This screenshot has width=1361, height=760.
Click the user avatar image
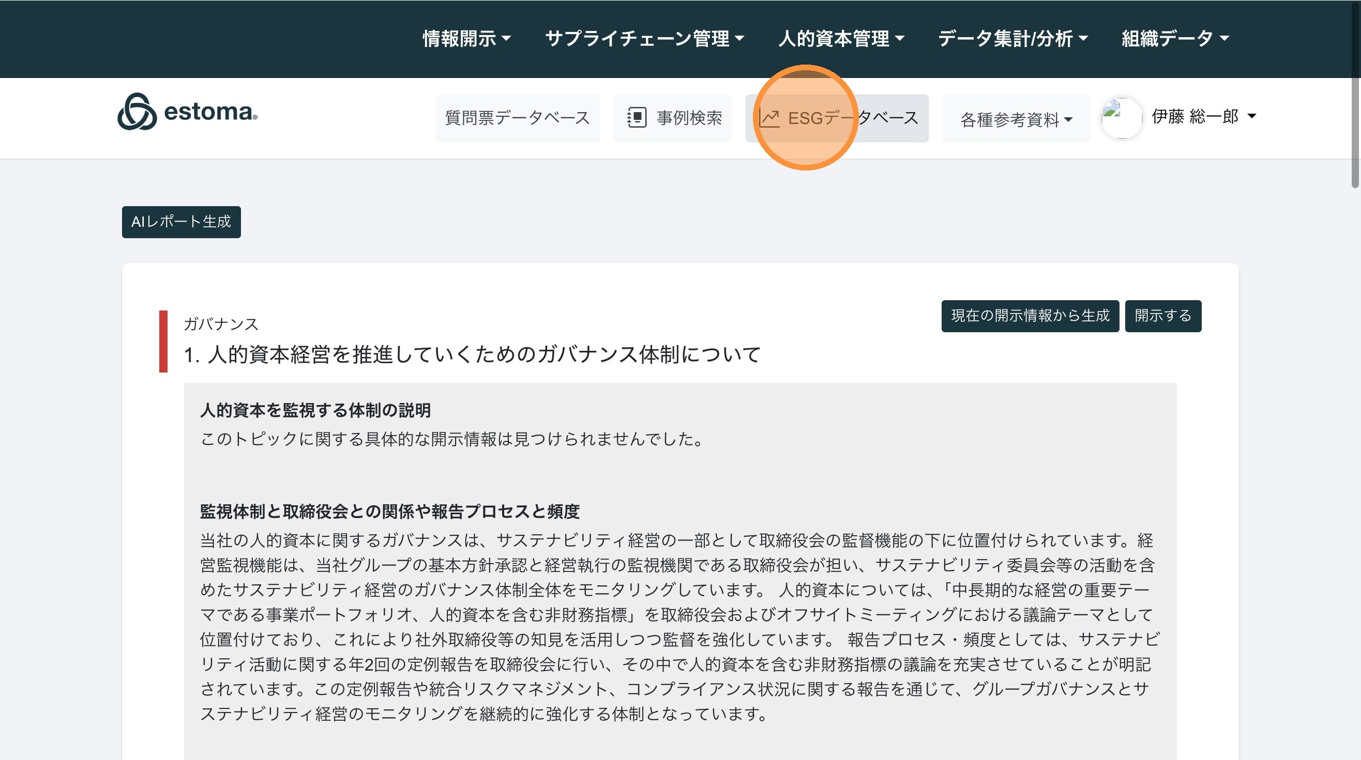tap(1122, 117)
